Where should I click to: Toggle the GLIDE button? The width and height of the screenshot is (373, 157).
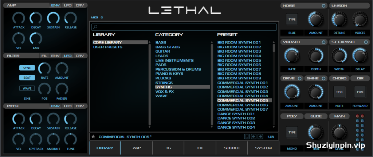point(316,116)
